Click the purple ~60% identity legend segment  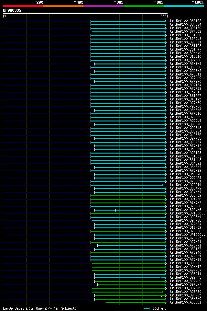(103, 6)
